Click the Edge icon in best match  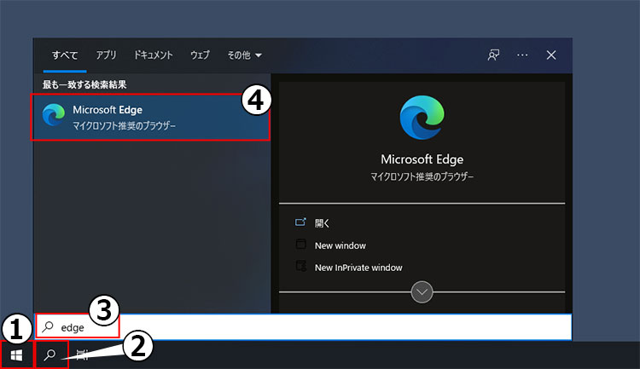pyautogui.click(x=54, y=115)
